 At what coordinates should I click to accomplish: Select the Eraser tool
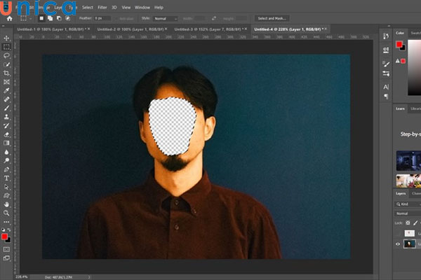click(x=6, y=134)
